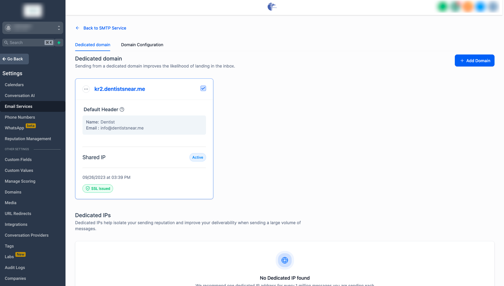Click the SSL Issued shield badge
Screen dimensions: 504x286
point(98,189)
